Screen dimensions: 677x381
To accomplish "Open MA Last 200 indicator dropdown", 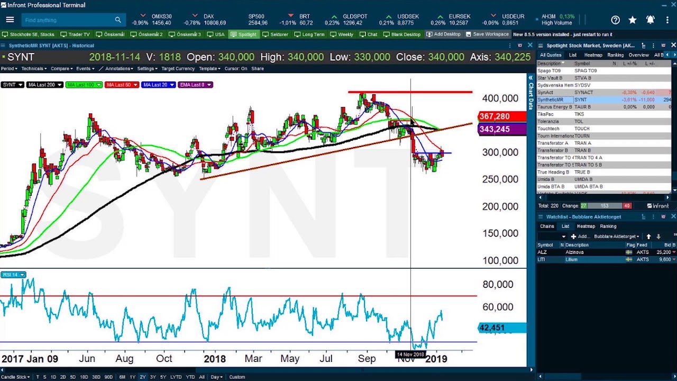I will pyautogui.click(x=44, y=85).
